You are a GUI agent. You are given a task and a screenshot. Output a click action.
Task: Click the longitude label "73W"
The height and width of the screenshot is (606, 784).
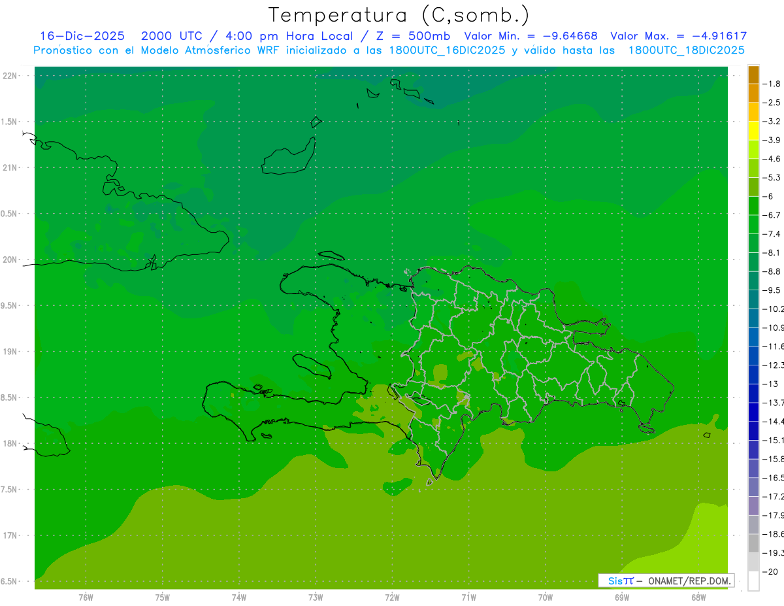pyautogui.click(x=316, y=598)
